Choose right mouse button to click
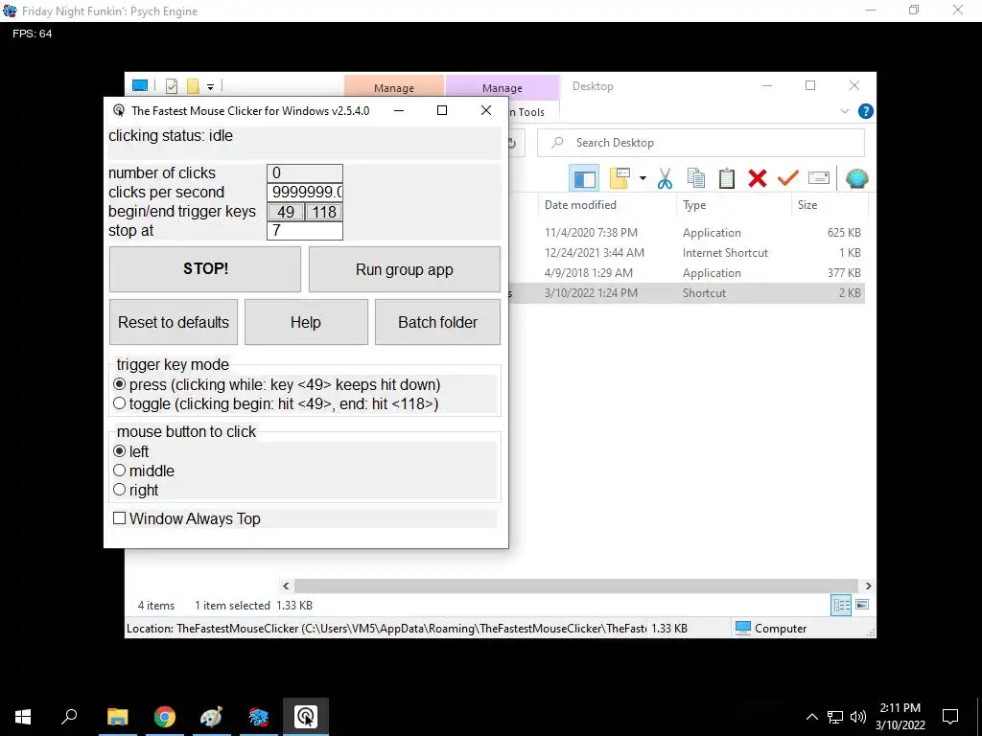 (120, 490)
